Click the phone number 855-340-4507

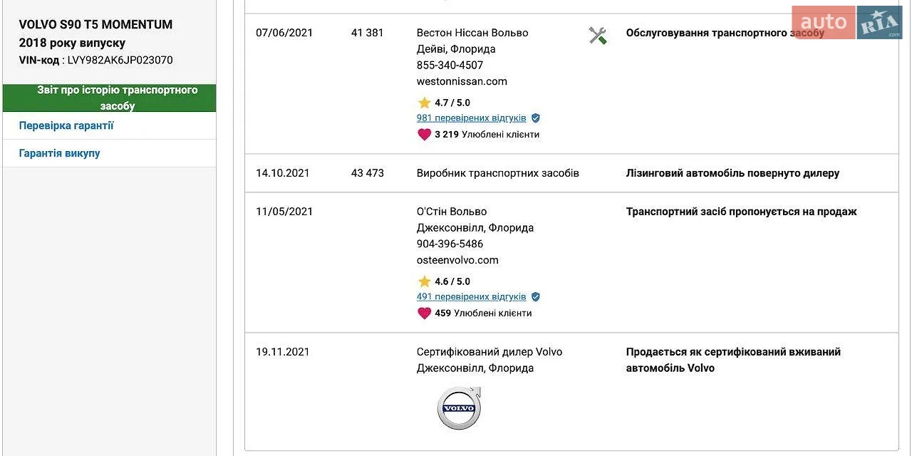click(x=450, y=65)
